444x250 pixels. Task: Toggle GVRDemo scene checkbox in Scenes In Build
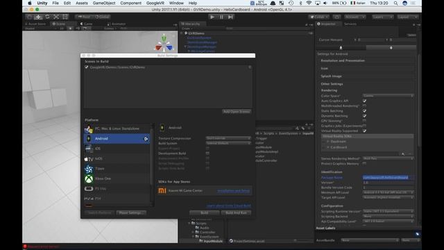(x=86, y=67)
